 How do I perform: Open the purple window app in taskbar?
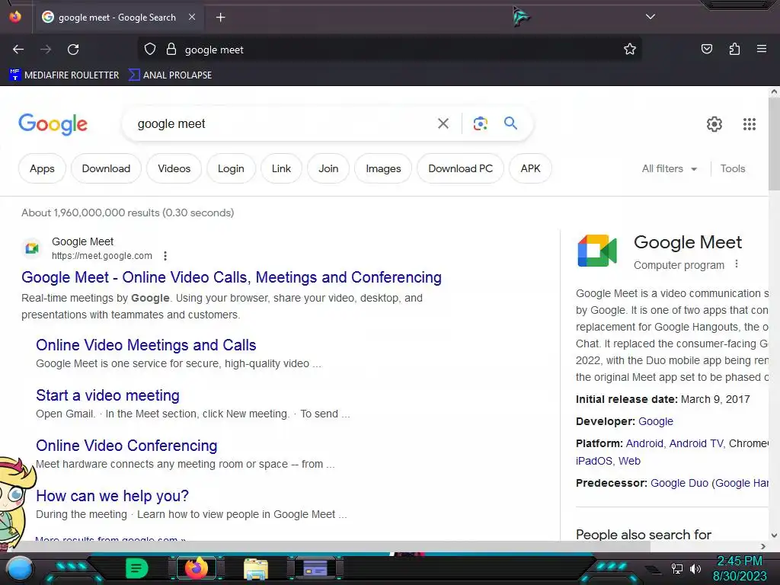point(315,568)
